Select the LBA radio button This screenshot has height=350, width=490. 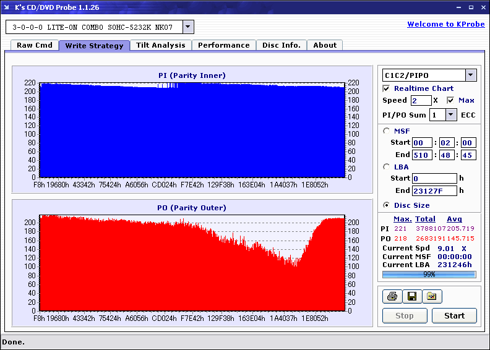point(387,166)
